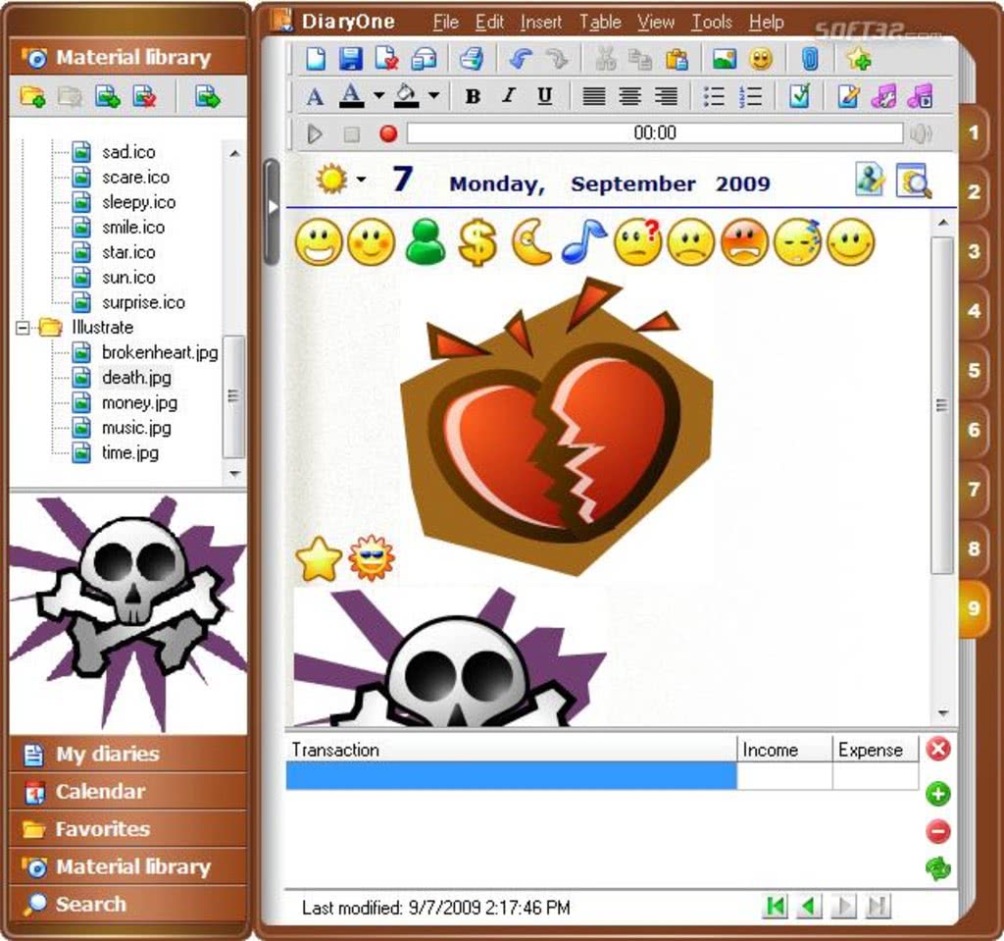Open the Calendar panel
The image size is (1004, 941).
point(99,792)
